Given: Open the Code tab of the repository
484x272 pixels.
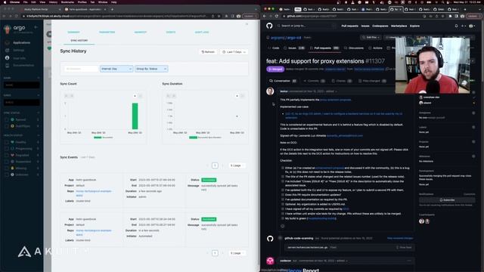Looking at the screenshot, I should click(x=274, y=48).
